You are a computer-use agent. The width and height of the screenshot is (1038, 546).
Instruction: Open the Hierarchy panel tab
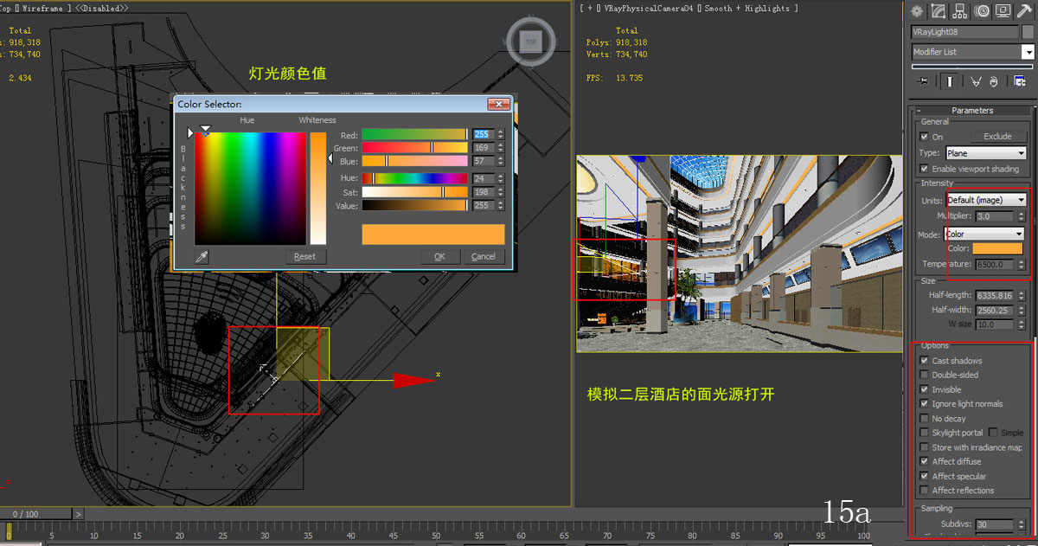pyautogui.click(x=960, y=11)
